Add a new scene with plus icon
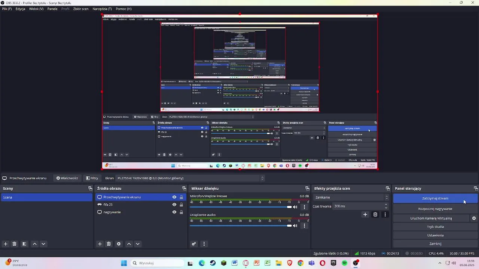 tap(6, 244)
